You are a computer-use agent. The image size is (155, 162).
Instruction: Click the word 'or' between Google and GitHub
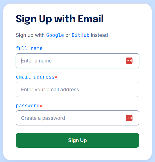[x=68, y=35]
